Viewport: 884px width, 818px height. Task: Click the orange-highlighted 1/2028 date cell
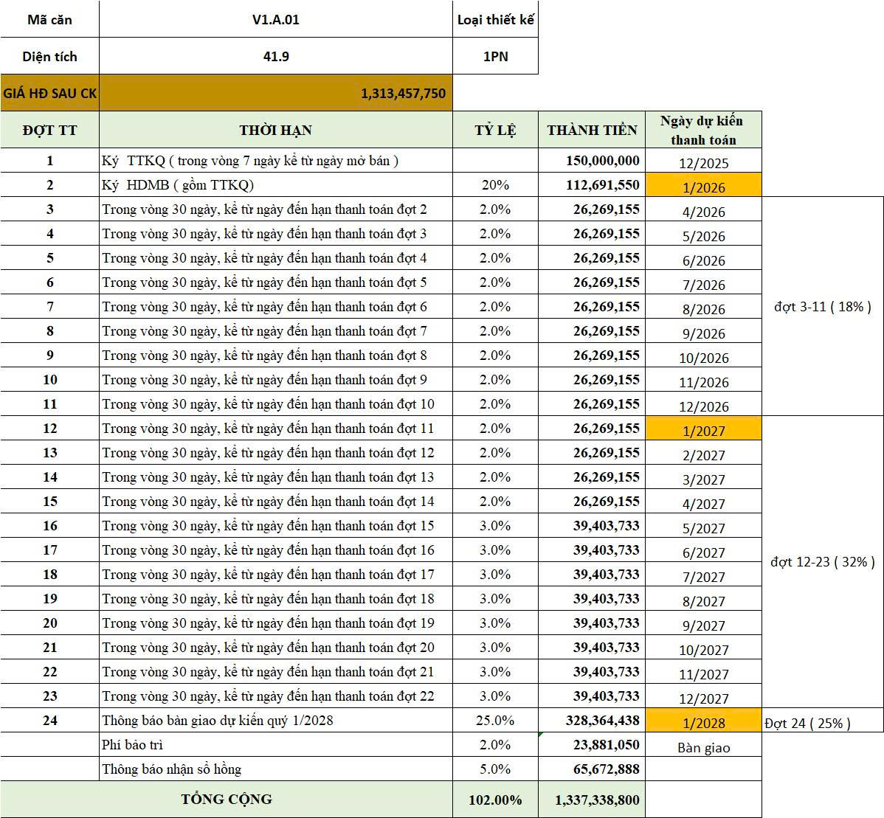coord(703,722)
